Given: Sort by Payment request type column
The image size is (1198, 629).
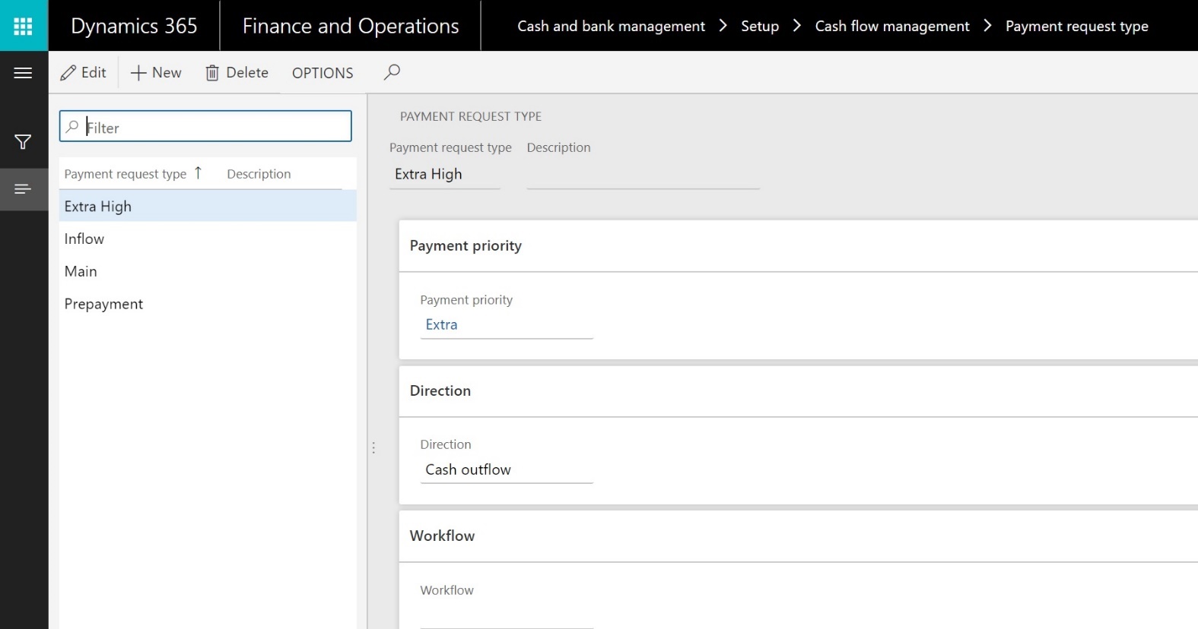Looking at the screenshot, I should tap(126, 174).
